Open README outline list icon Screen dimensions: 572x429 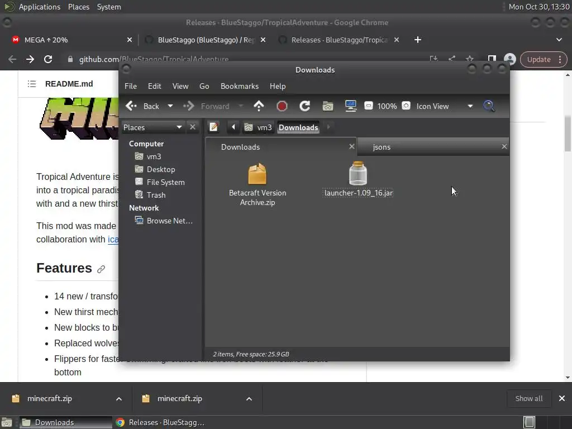pos(32,84)
